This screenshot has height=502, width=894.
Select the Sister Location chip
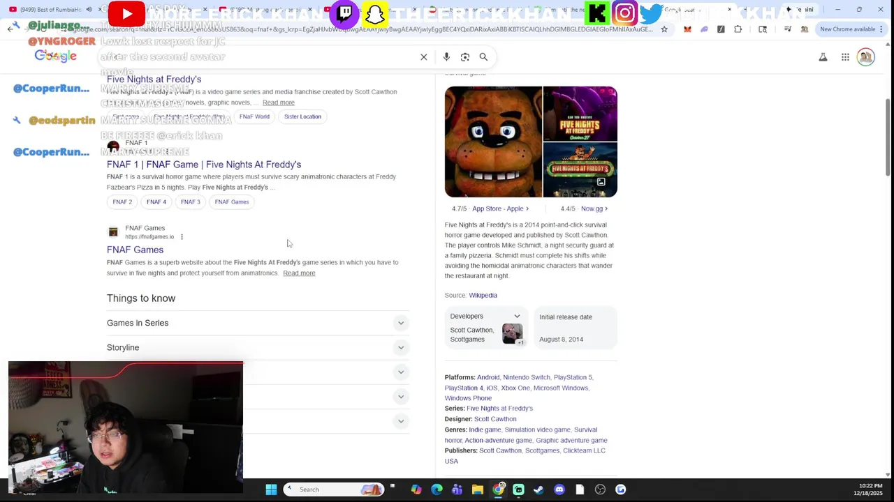[x=302, y=116]
